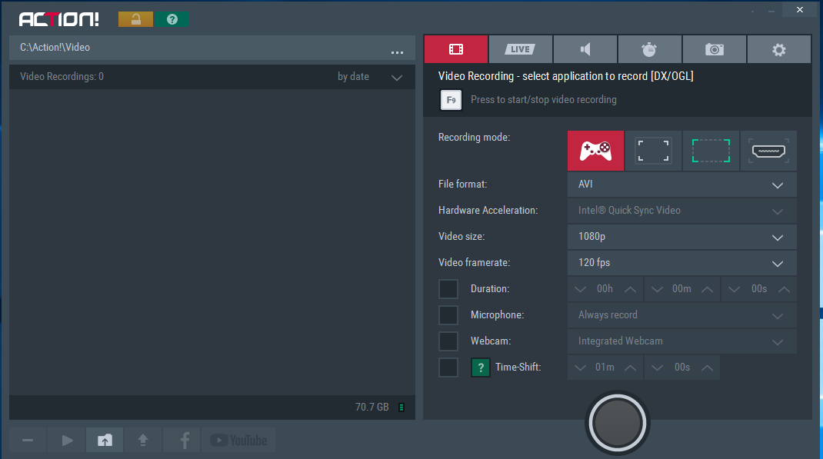Click the orange padlock license icon
This screenshot has height=459, width=823.
pyautogui.click(x=135, y=19)
